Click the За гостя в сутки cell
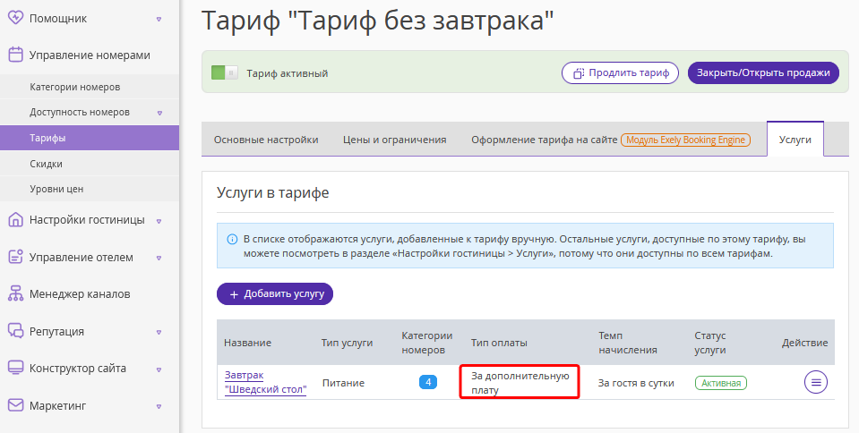The height and width of the screenshot is (433, 859). tap(636, 383)
